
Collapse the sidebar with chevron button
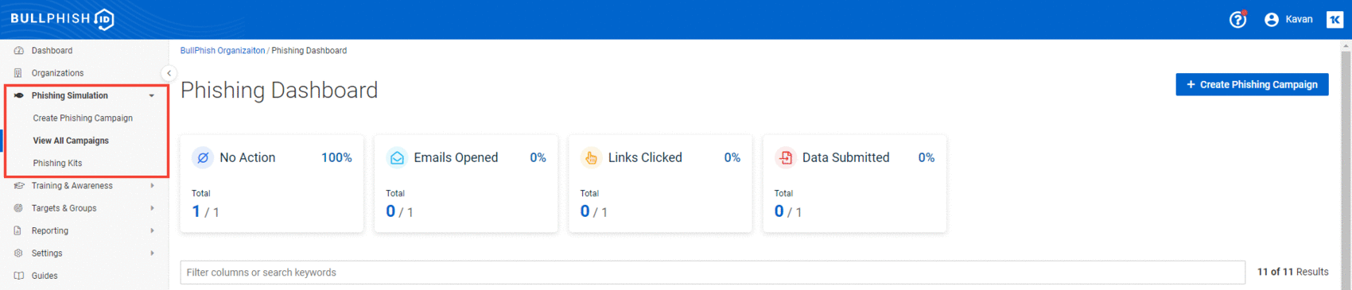coord(169,73)
